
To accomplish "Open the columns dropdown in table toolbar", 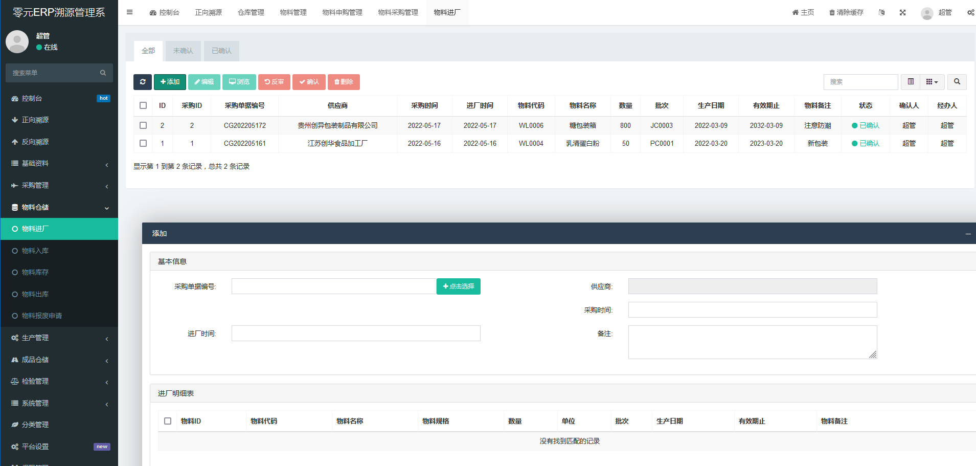I will 932,82.
